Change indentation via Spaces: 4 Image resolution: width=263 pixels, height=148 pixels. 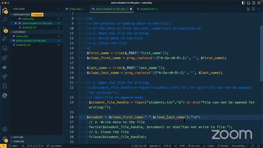tap(155, 146)
